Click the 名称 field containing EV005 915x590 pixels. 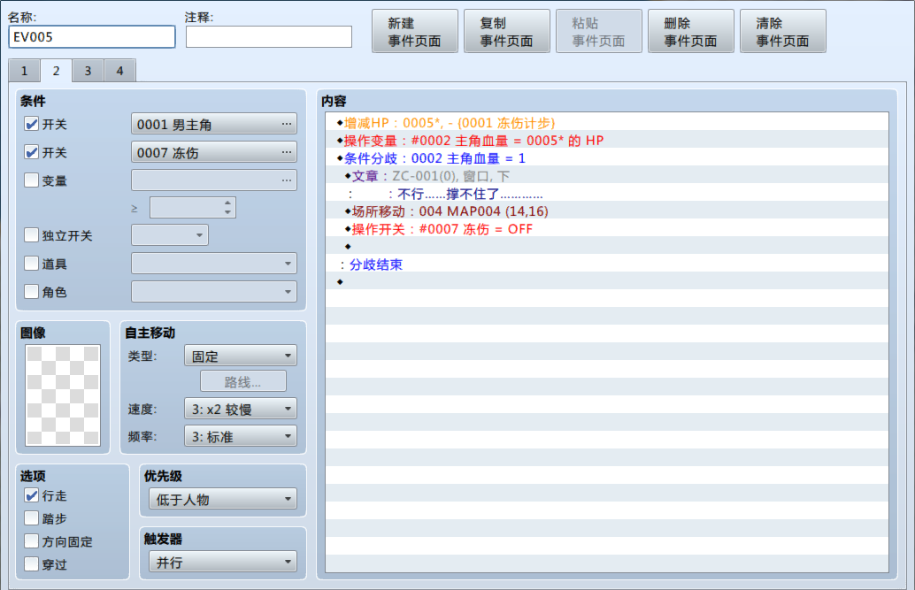tap(92, 37)
